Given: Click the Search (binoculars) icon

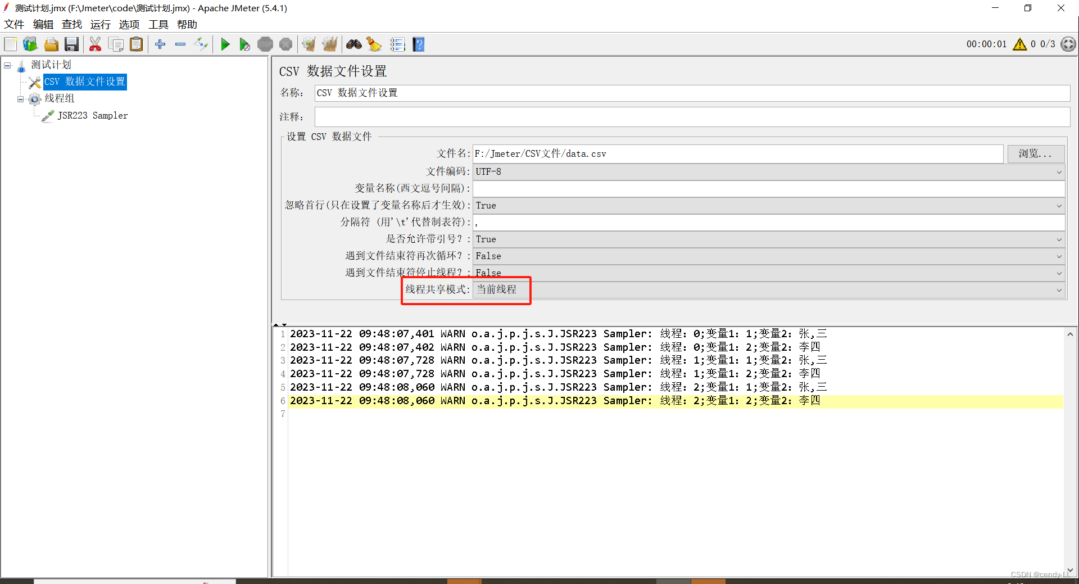Looking at the screenshot, I should point(354,44).
